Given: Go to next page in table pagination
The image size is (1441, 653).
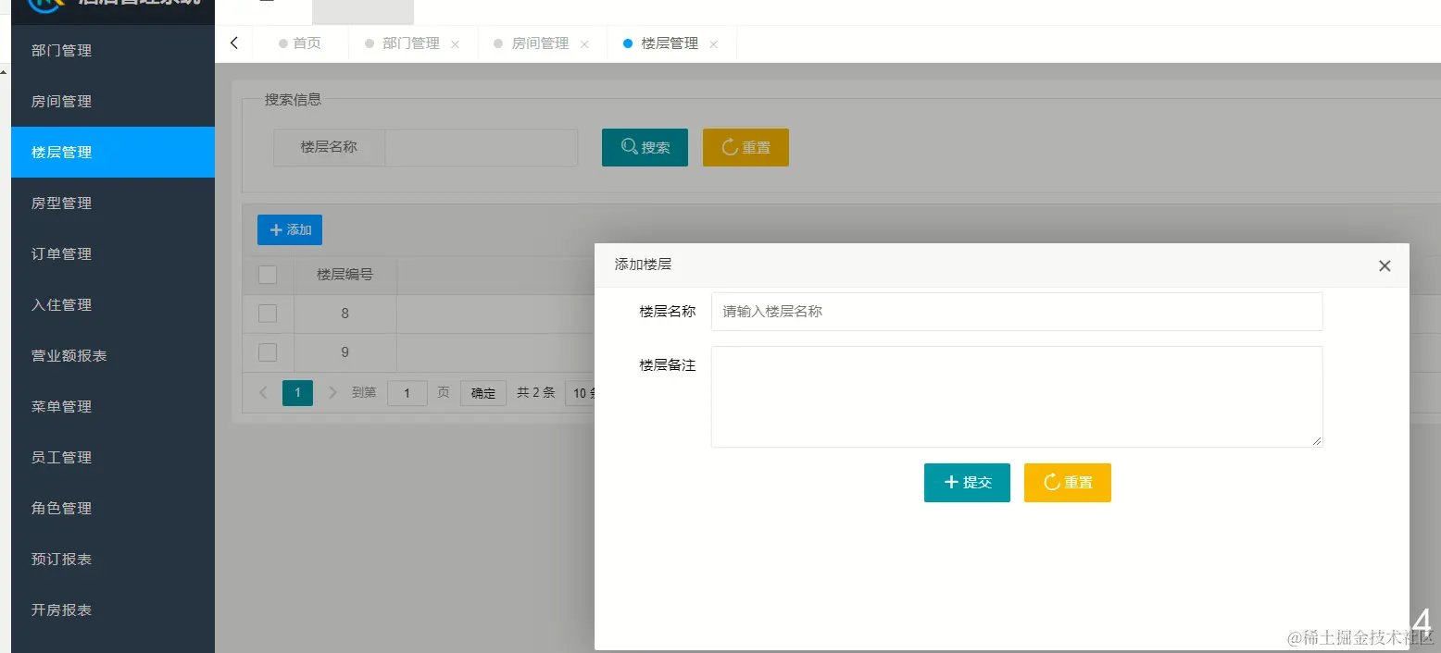Looking at the screenshot, I should point(333,393).
